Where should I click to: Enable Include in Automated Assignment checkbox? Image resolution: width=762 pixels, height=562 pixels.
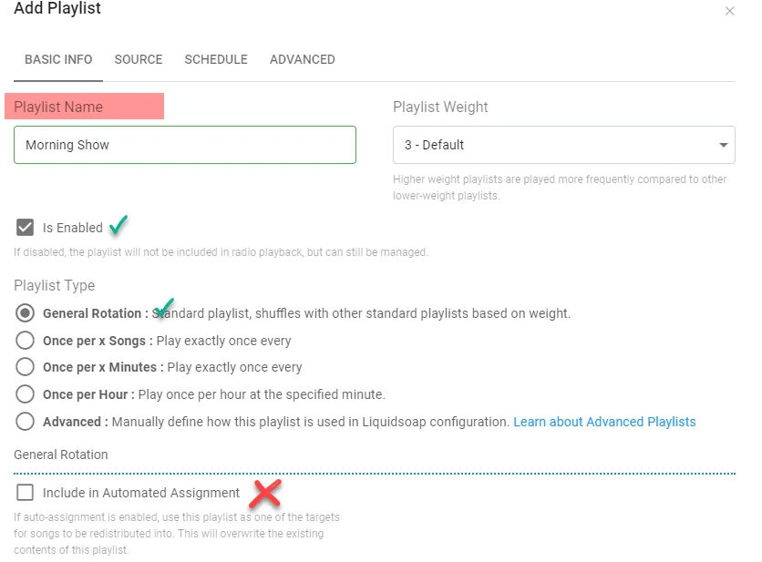pyautogui.click(x=26, y=493)
